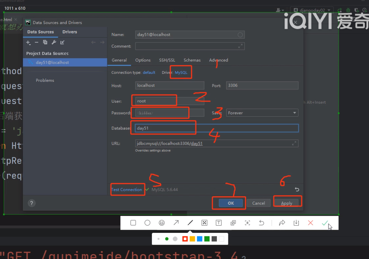Cancel the screenshot with red X
The height and width of the screenshot is (259, 369).
(x=310, y=223)
